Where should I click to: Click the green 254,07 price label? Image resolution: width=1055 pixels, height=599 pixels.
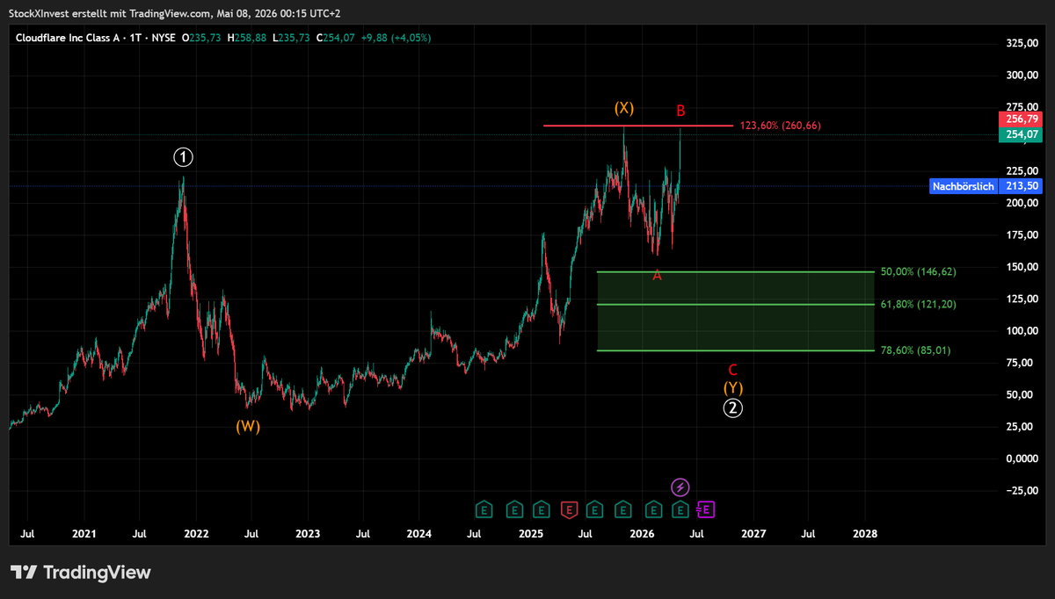1021,134
